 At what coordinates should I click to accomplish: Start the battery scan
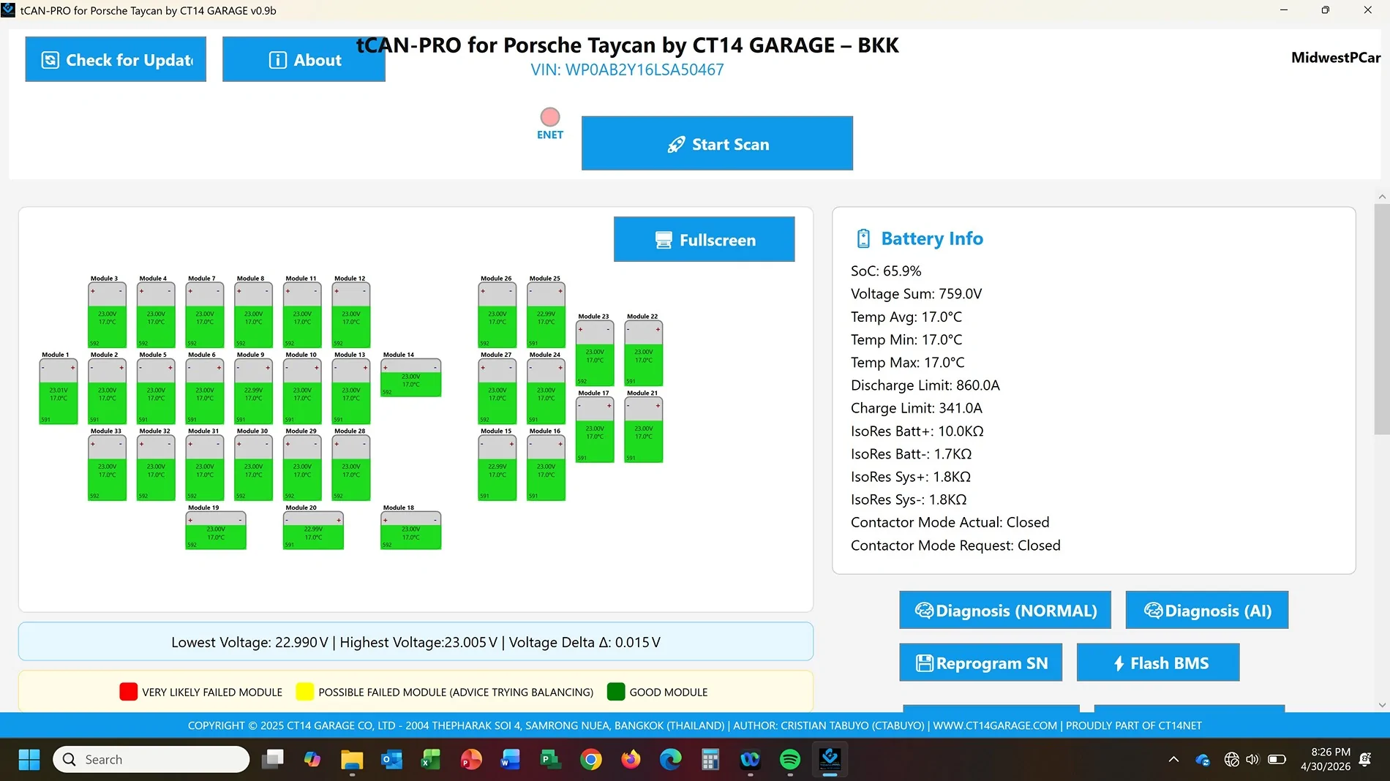pyautogui.click(x=717, y=143)
